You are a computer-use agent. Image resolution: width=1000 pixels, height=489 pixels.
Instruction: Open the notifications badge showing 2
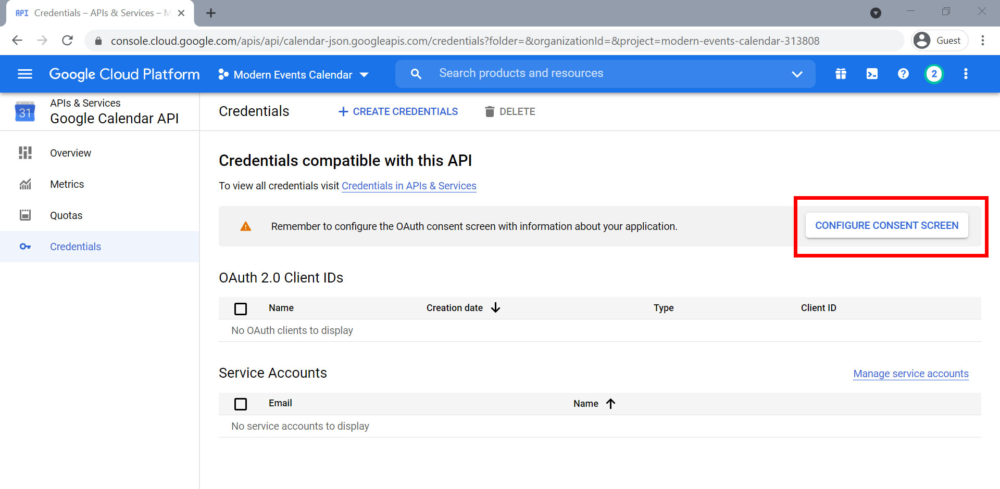934,74
